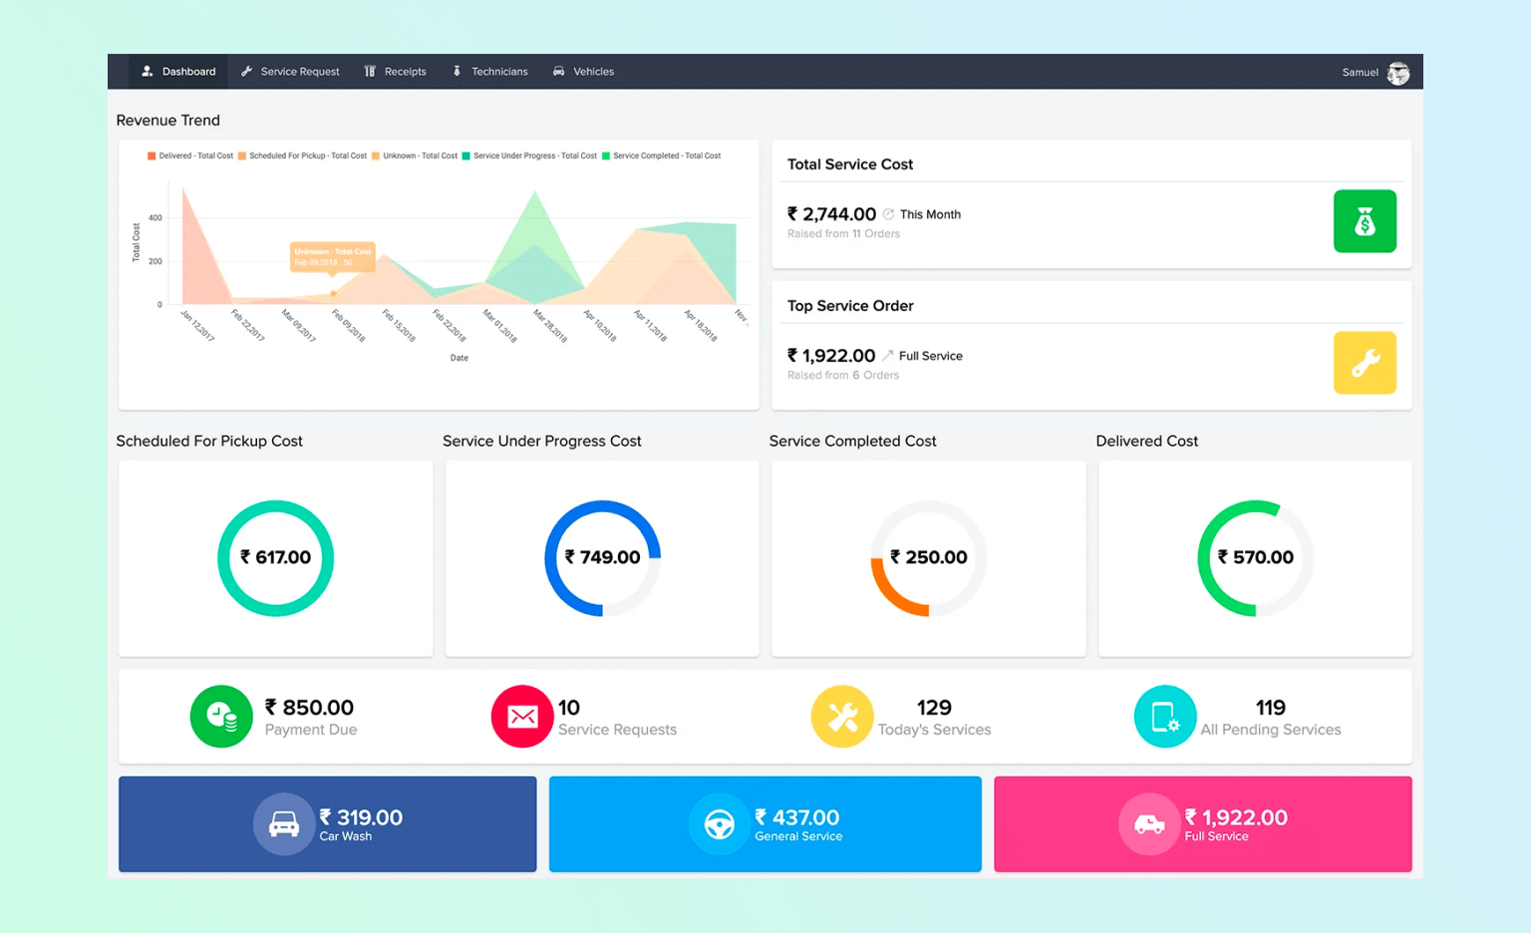Screen dimensions: 1531x933
Task: Click the Car Wash car icon
Action: coord(284,824)
